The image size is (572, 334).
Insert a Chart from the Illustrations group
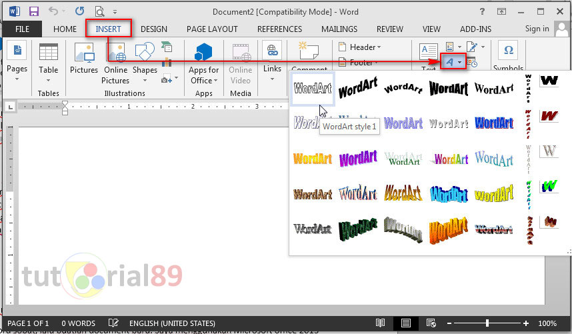(x=167, y=62)
